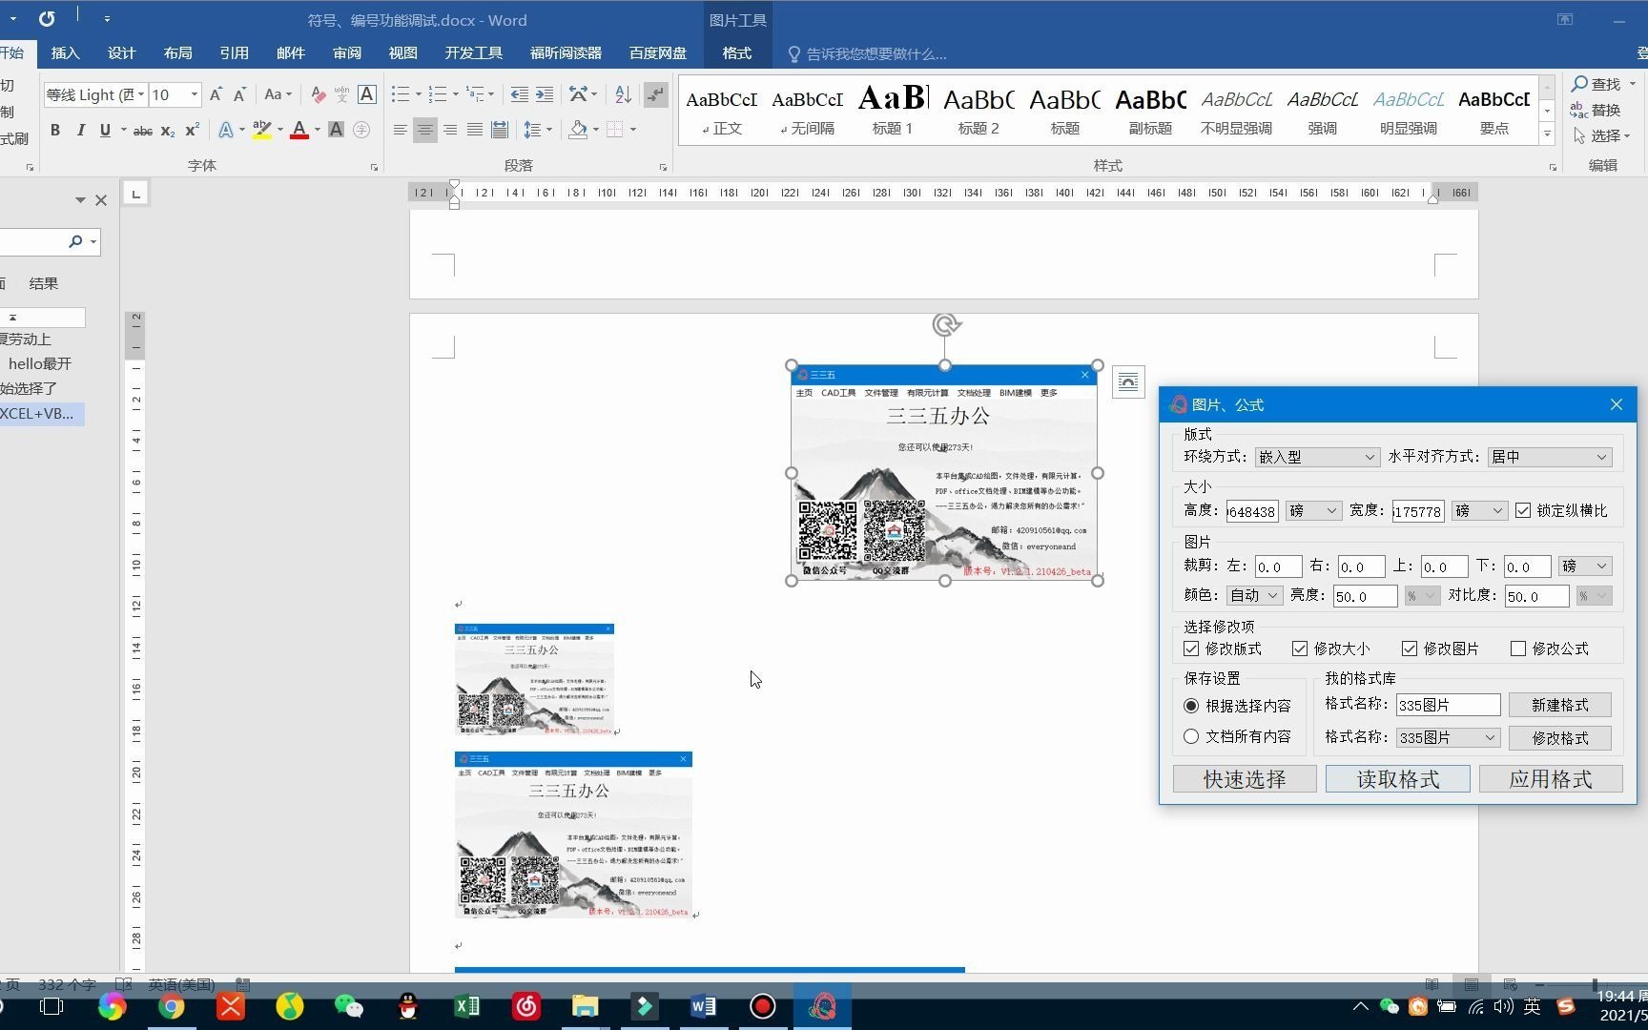
Task: Enable 修改公式 checkbox
Action: 1518,649
